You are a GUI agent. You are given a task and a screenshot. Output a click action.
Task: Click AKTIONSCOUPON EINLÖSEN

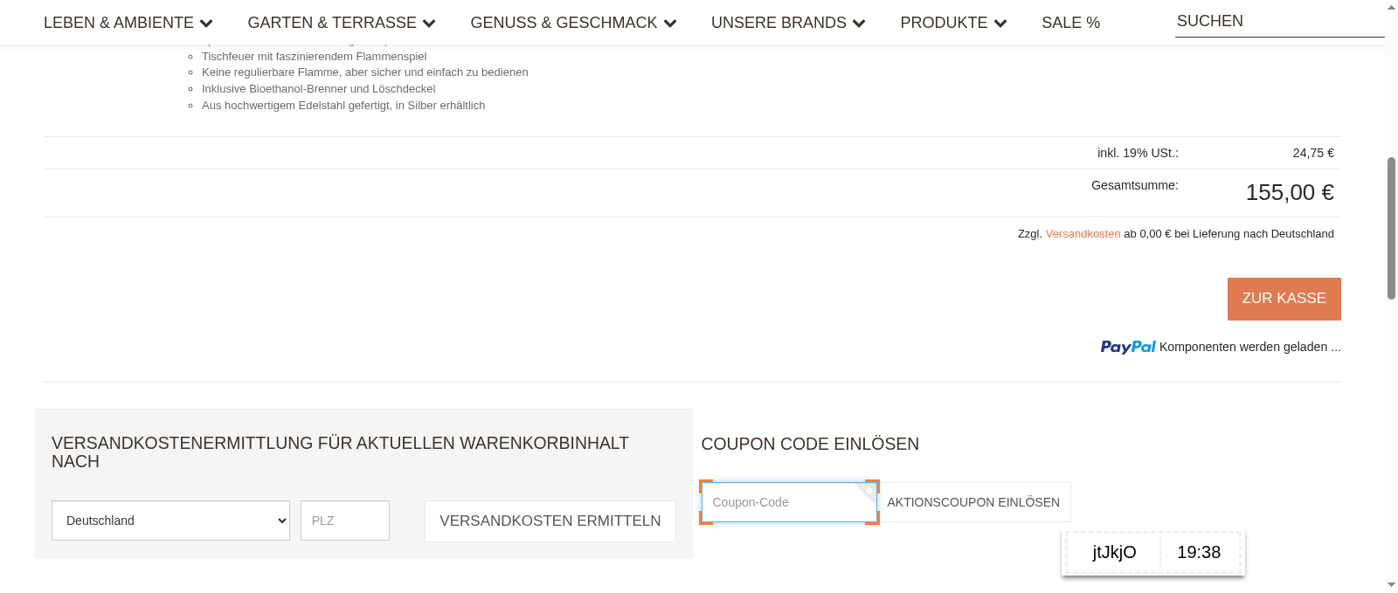[973, 502]
